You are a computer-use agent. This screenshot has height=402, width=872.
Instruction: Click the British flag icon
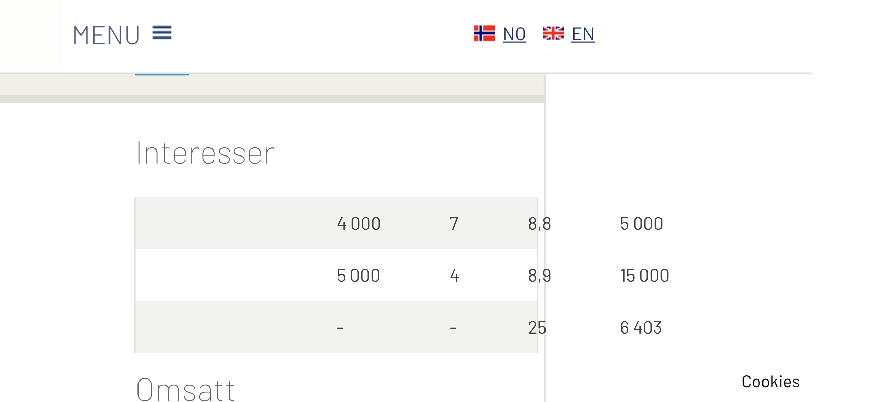point(553,33)
